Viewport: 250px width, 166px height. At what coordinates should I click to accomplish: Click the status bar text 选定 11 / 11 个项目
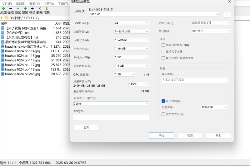pos(14,163)
